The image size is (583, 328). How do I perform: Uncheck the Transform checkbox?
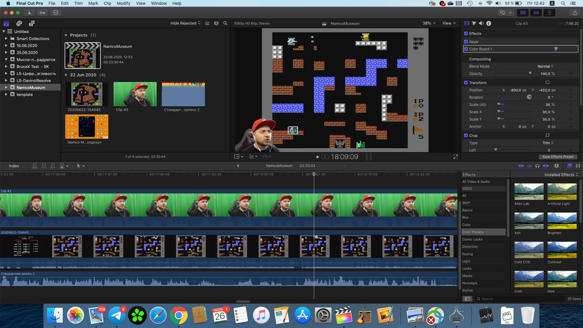click(x=466, y=83)
